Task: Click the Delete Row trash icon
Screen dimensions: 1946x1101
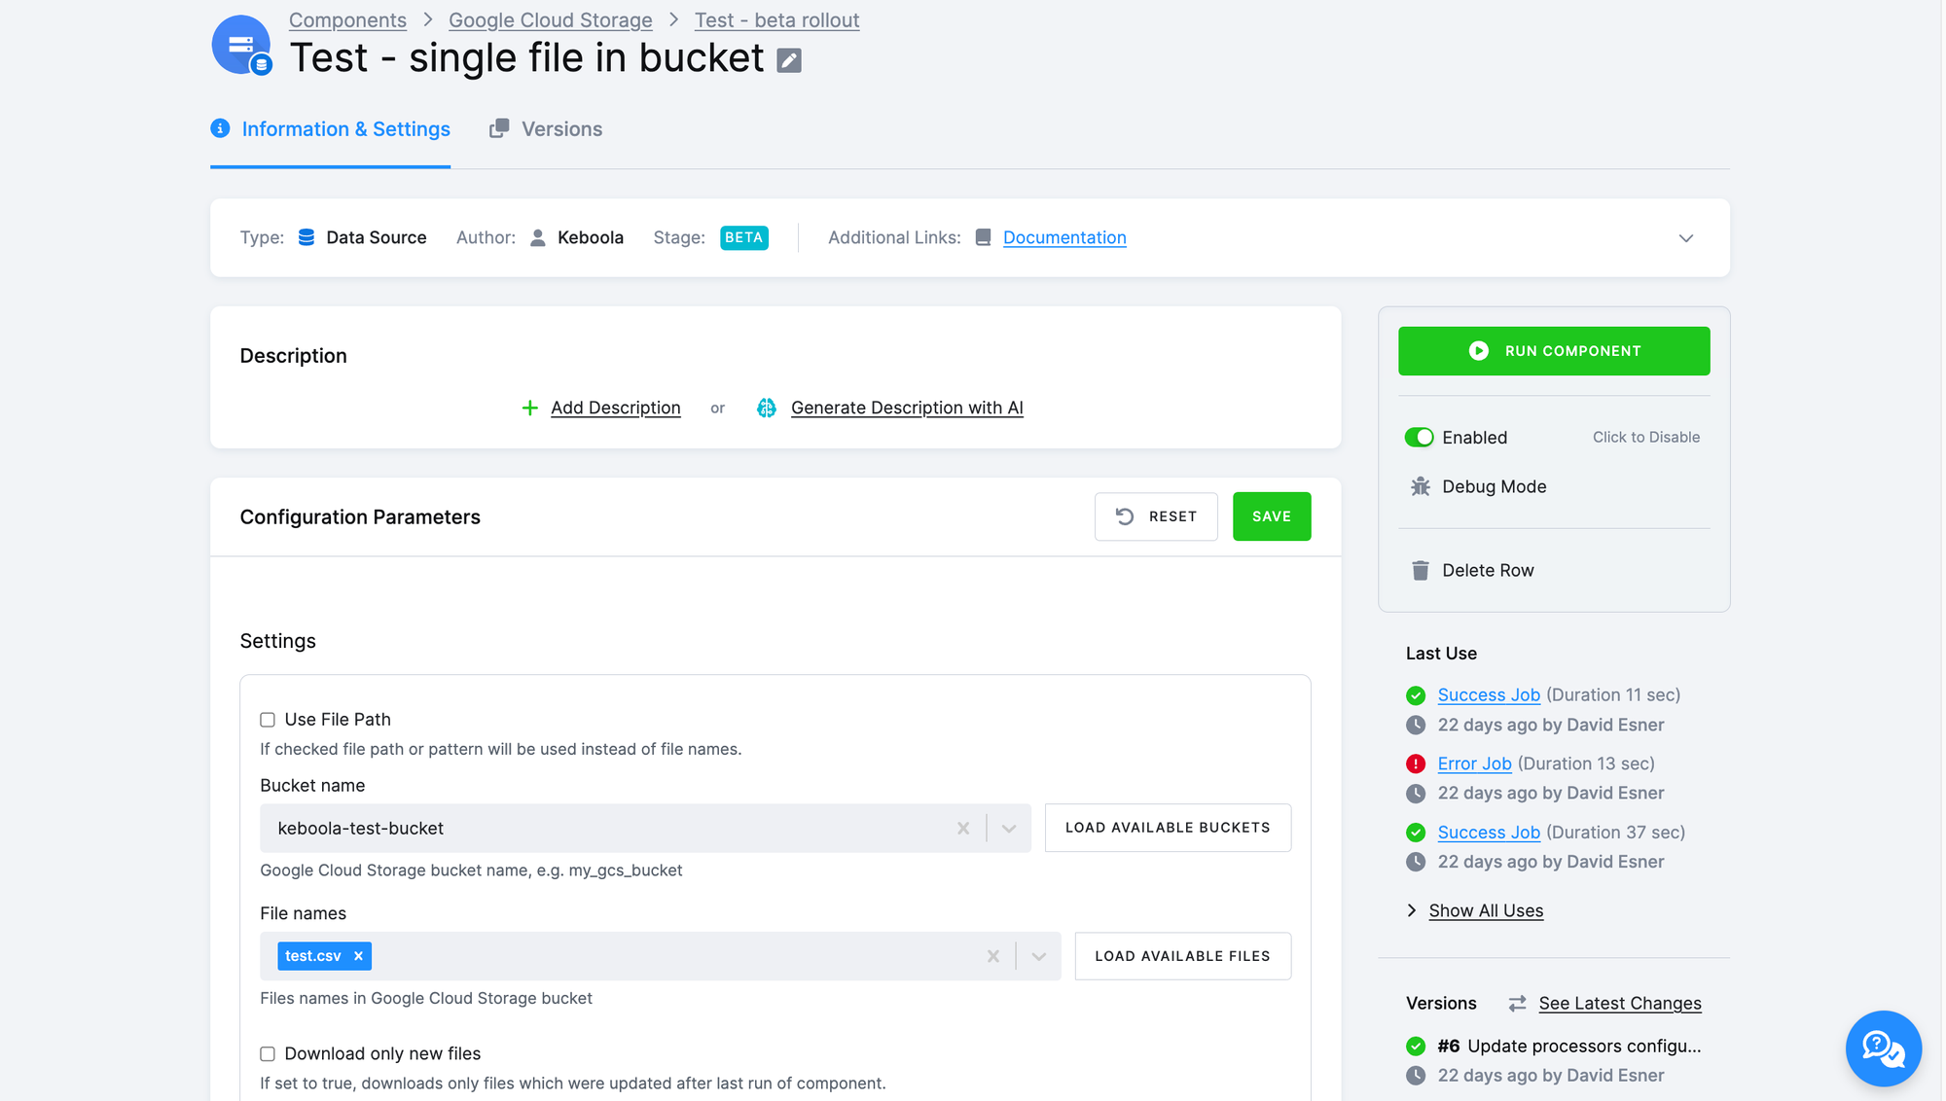Action: (1422, 570)
